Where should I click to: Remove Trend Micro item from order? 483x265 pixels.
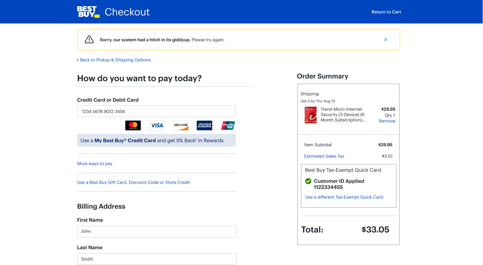pos(387,121)
